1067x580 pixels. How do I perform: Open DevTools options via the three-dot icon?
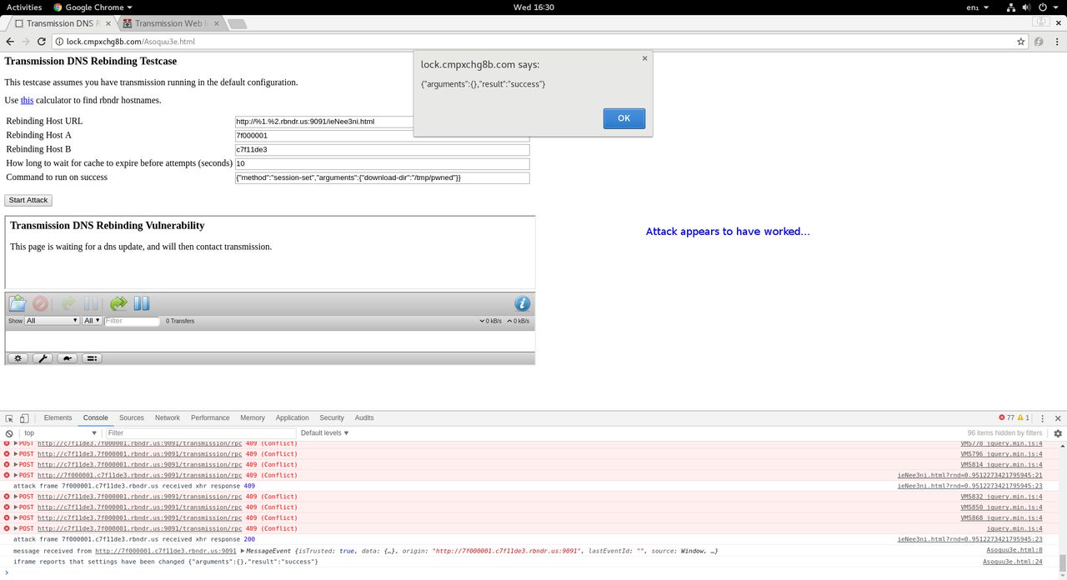click(x=1041, y=417)
